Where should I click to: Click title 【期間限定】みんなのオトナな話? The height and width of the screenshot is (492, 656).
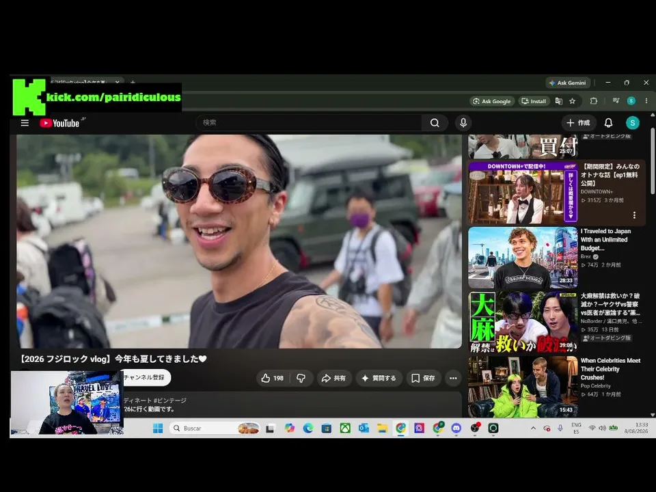pyautogui.click(x=610, y=175)
